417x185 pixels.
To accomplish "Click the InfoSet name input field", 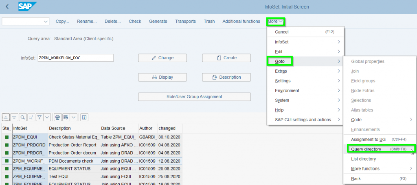I will (x=75, y=58).
